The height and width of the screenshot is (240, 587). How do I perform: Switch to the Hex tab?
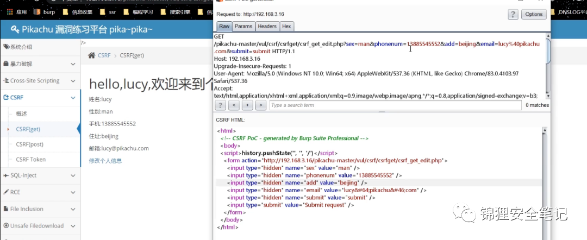286,26
